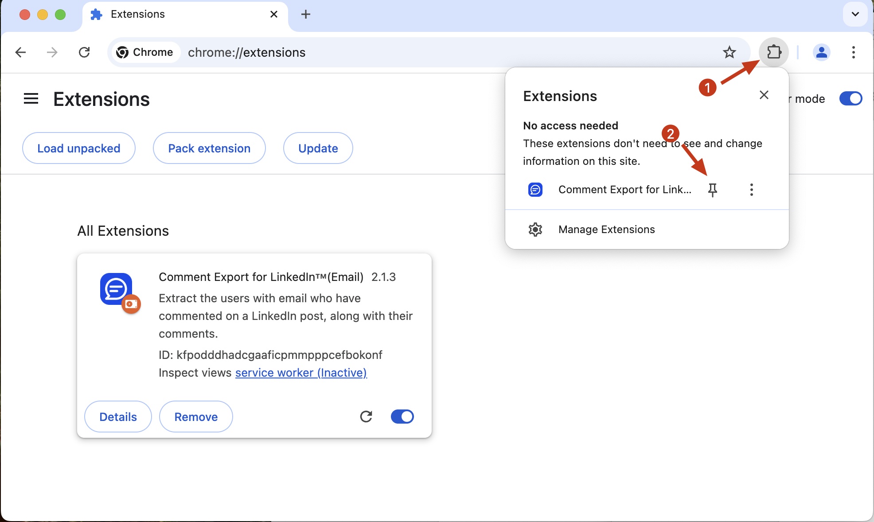Viewport: 874px width, 522px height.
Task: Click the green macOS fullscreen button
Action: click(x=60, y=15)
